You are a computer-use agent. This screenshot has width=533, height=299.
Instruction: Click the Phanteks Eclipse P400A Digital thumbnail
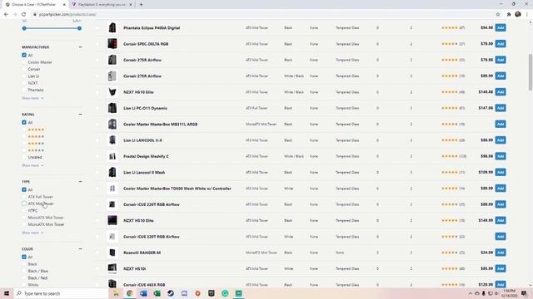pos(112,27)
